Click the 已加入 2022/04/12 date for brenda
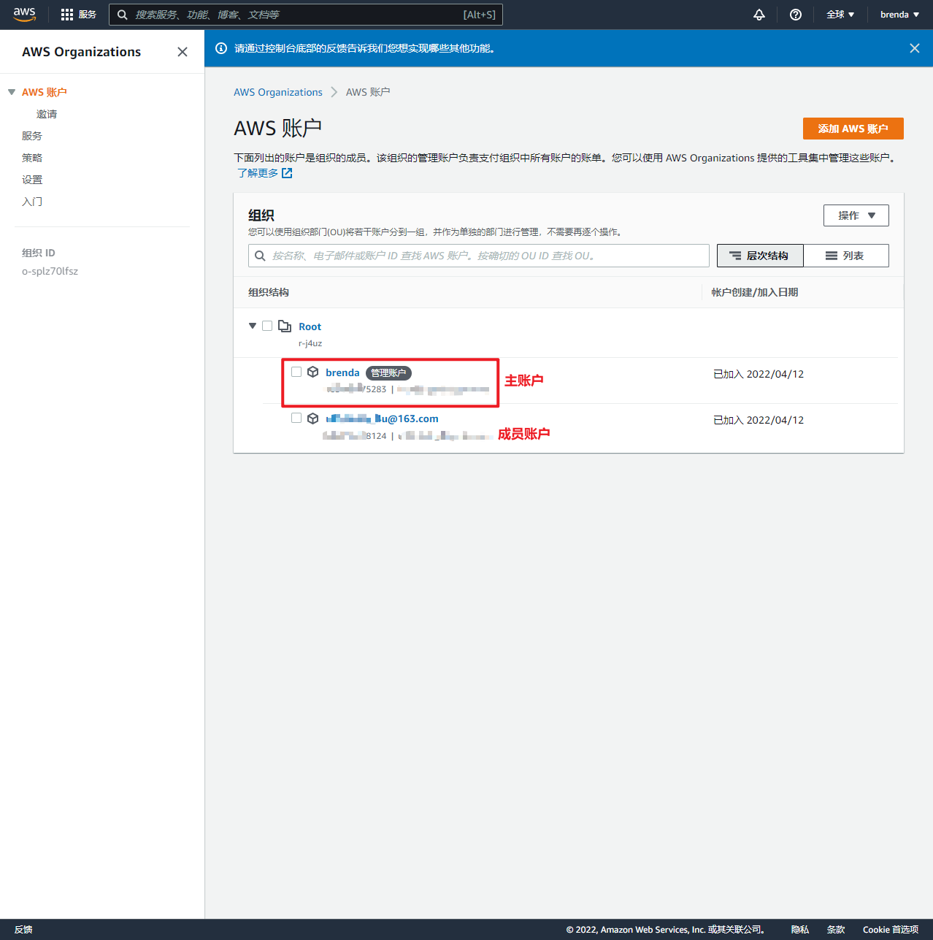The width and height of the screenshot is (933, 940). [759, 374]
